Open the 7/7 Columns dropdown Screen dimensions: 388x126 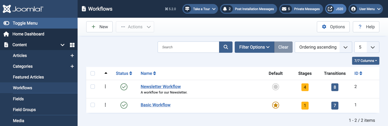(366, 61)
